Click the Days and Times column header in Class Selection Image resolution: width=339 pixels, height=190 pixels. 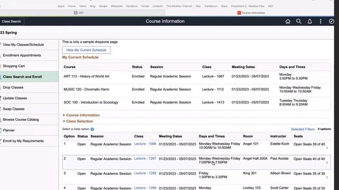[212, 136]
